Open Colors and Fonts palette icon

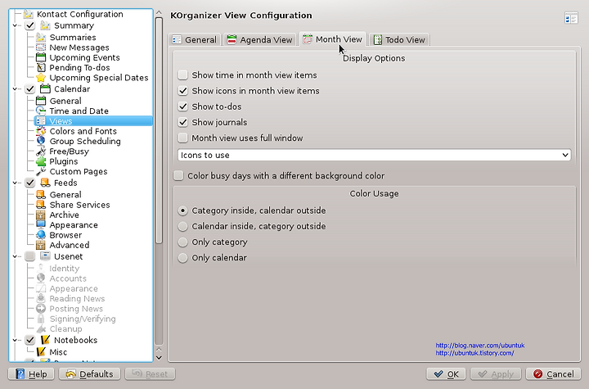click(x=41, y=131)
